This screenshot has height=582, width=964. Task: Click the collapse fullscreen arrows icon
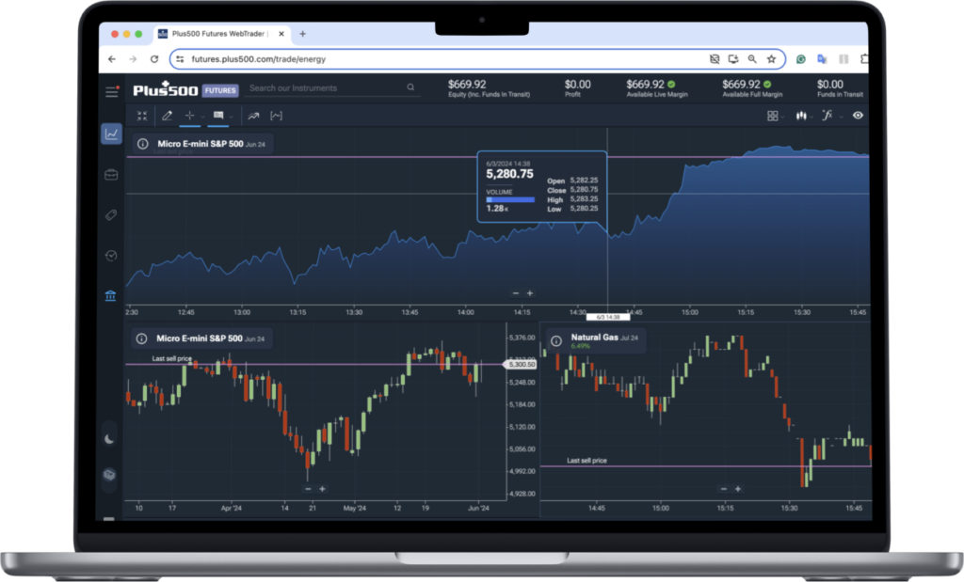[x=142, y=116]
